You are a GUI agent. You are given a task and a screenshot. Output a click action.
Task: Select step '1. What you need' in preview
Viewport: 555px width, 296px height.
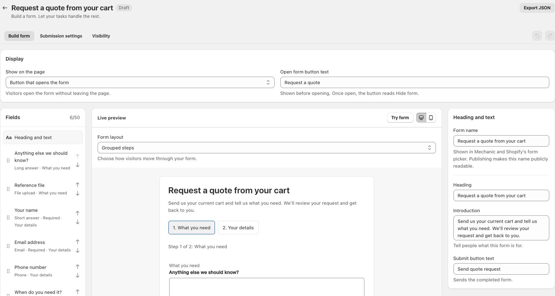[192, 228]
